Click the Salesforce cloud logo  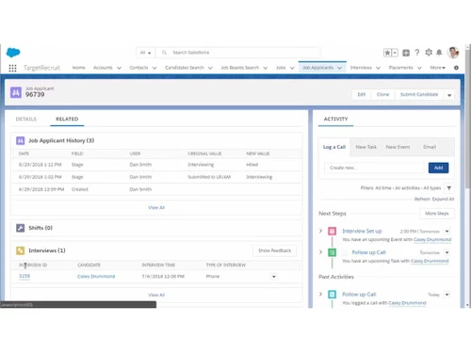pyautogui.click(x=13, y=53)
